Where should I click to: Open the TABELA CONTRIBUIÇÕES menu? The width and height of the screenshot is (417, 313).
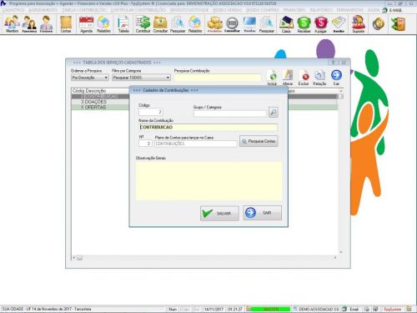(x=84, y=10)
